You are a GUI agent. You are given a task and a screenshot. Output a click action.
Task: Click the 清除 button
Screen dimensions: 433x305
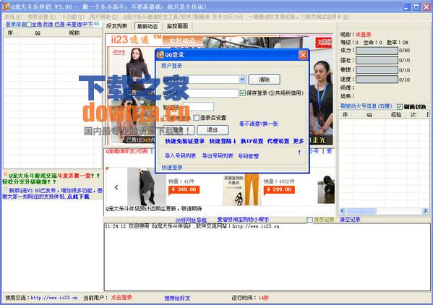(x=265, y=80)
